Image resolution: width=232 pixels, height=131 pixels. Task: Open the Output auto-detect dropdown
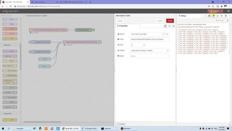pyautogui.click(x=149, y=51)
